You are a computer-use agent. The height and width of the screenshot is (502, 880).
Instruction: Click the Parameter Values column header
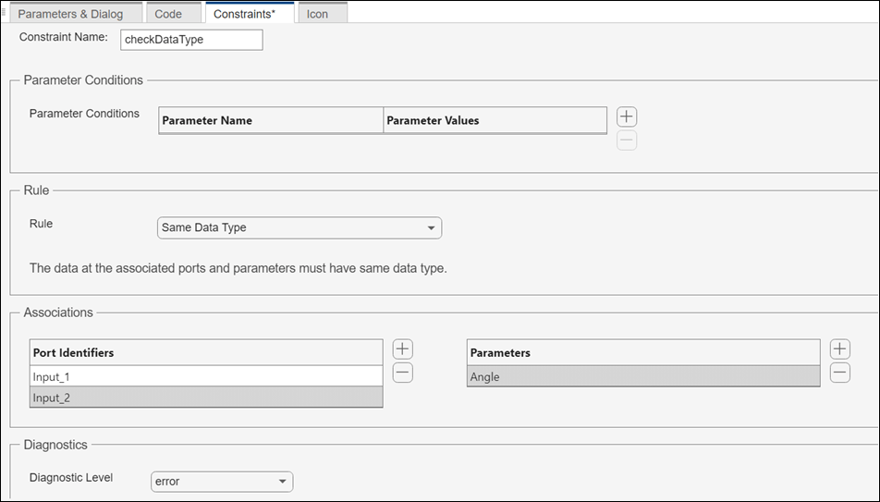tap(495, 120)
